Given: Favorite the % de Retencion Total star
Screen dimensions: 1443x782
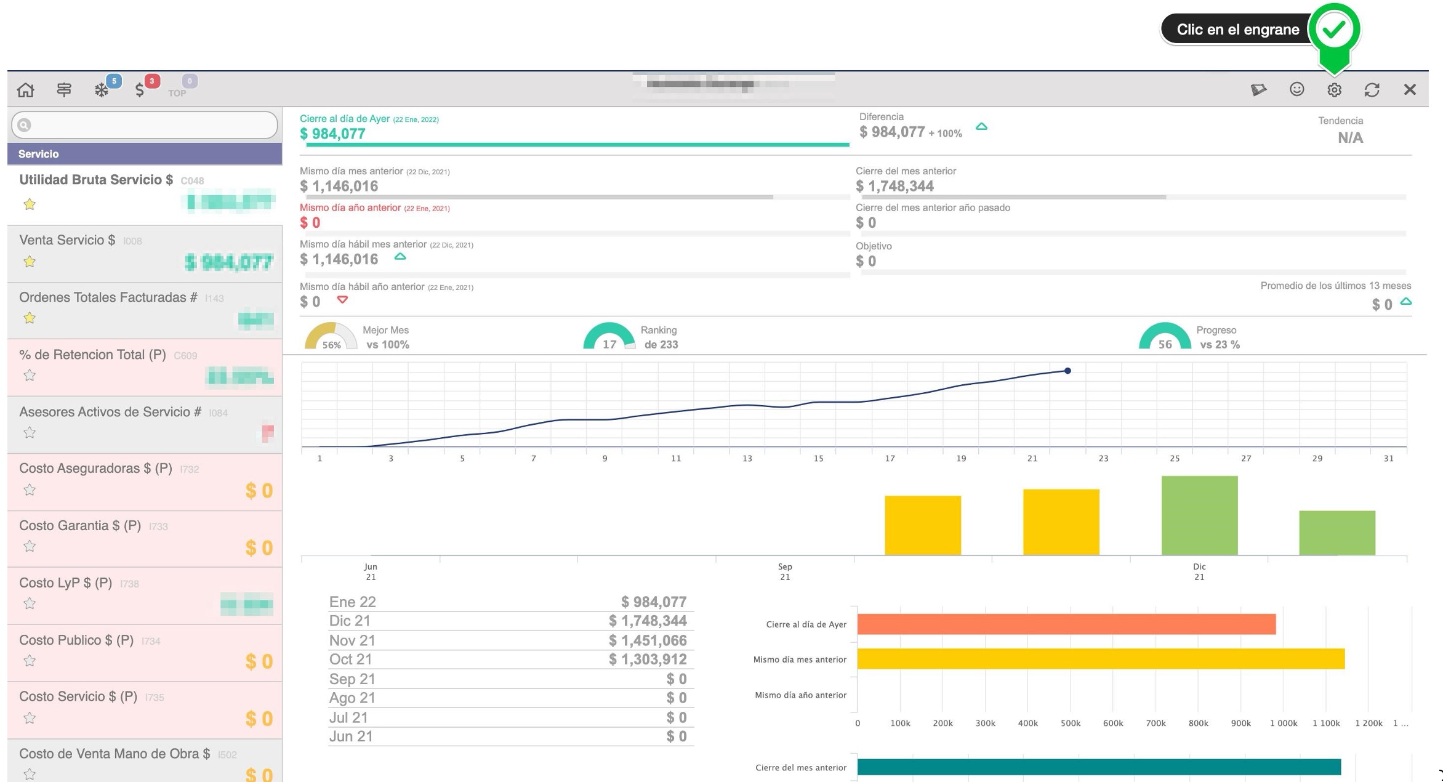Looking at the screenshot, I should tap(29, 375).
